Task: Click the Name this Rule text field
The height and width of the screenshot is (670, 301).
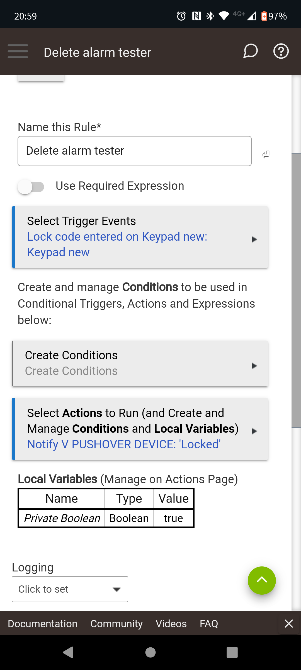Action: 135,151
